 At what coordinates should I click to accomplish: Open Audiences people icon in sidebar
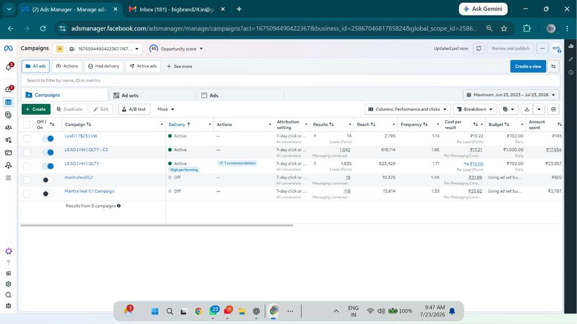coord(9,127)
